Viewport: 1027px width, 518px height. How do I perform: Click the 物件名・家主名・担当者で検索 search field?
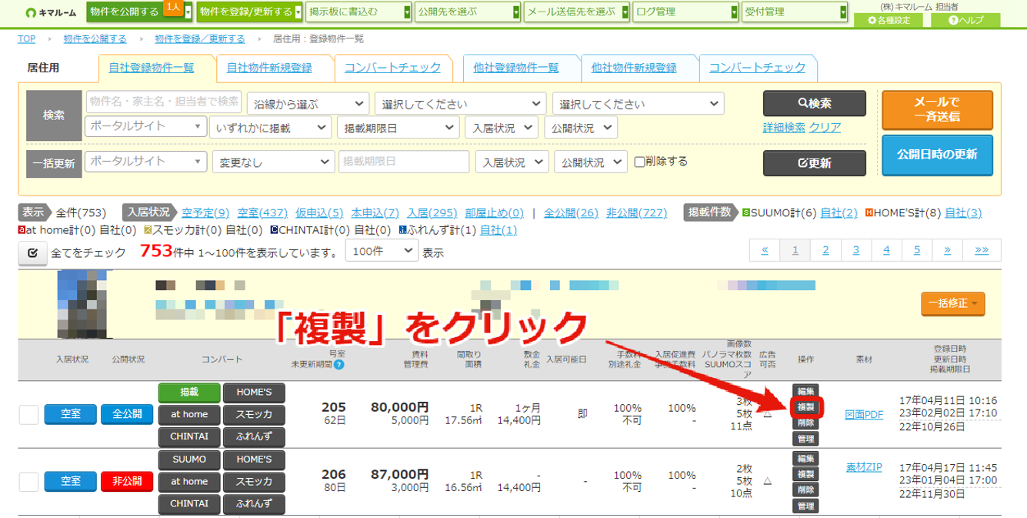[164, 101]
